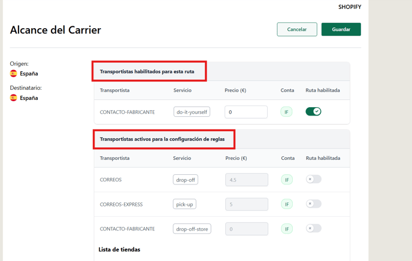Click the IF badge for drop-off-store row
The image size is (412, 261).
coord(287,229)
